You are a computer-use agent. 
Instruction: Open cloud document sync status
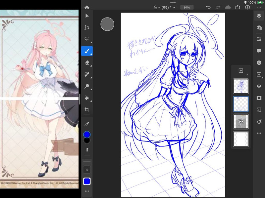(x=228, y=7)
